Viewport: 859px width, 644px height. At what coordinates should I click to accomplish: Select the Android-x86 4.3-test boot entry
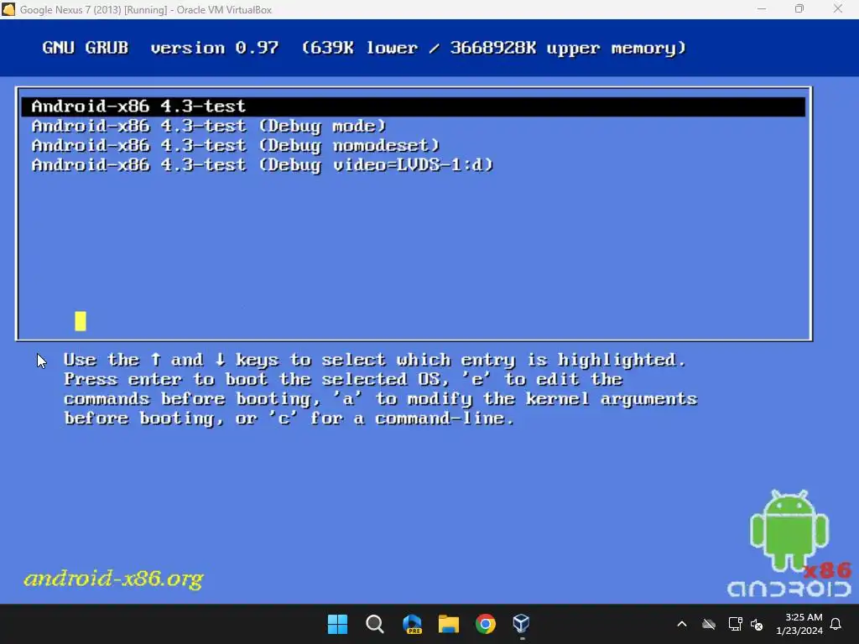pyautogui.click(x=413, y=106)
